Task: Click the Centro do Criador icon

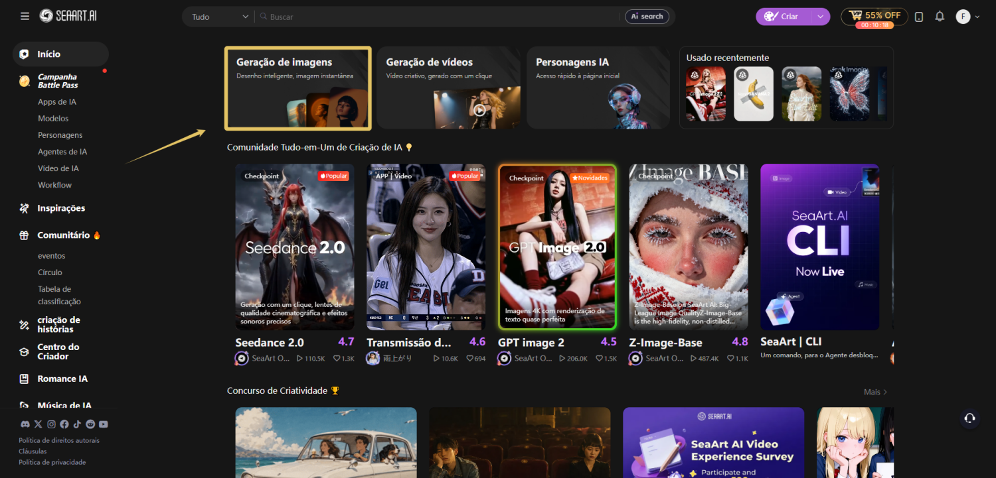Action: point(24,352)
